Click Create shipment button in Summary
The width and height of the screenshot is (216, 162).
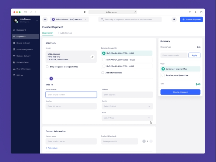coord(180,92)
